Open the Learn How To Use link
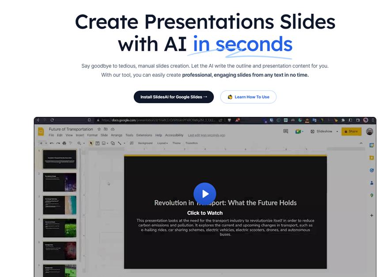The width and height of the screenshot is (382, 277). [248, 97]
